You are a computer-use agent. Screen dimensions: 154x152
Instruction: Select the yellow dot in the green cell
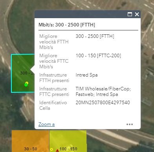click(27, 83)
